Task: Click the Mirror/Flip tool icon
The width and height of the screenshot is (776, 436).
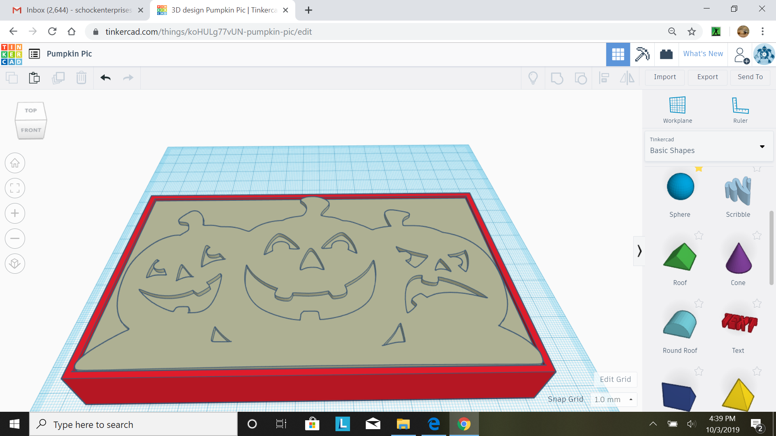Action: coord(626,78)
